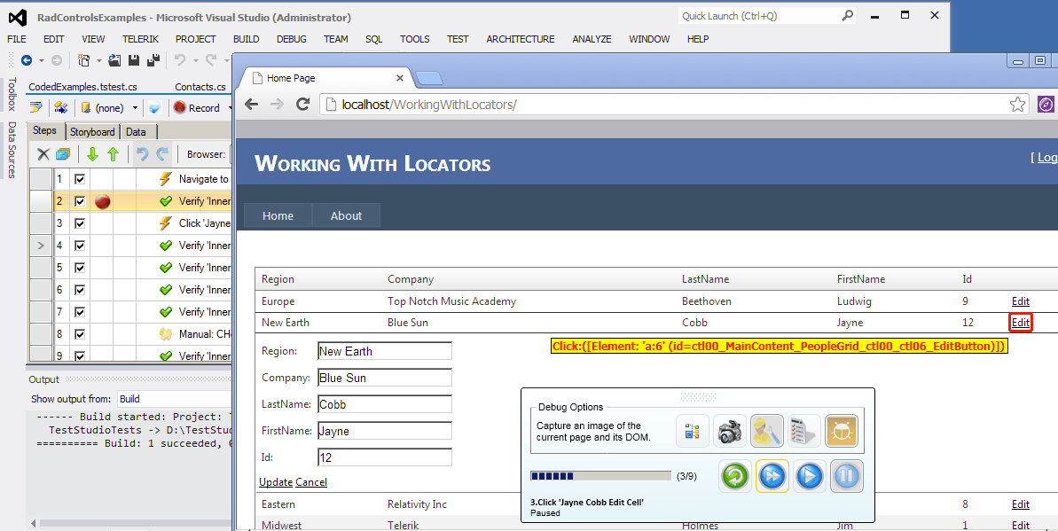The height and width of the screenshot is (531, 1058).
Task: Toggle the checkbox for step 1
Action: (80, 179)
